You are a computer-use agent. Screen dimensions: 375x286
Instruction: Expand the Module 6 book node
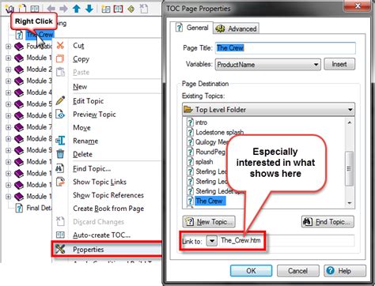tap(8, 115)
